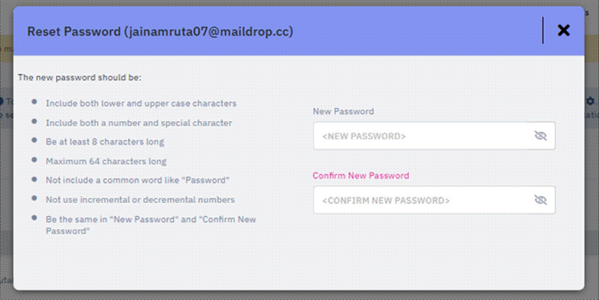Screen dimensions: 599x300
Task: Click the New Password input field
Action: point(423,136)
